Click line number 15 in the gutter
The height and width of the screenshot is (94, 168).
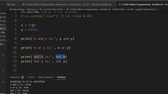(x=15, y=70)
